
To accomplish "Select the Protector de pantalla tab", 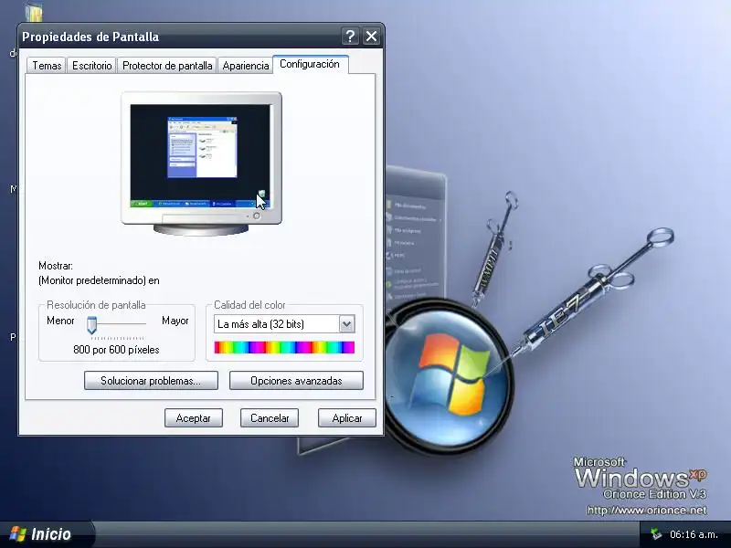I will pos(167,66).
